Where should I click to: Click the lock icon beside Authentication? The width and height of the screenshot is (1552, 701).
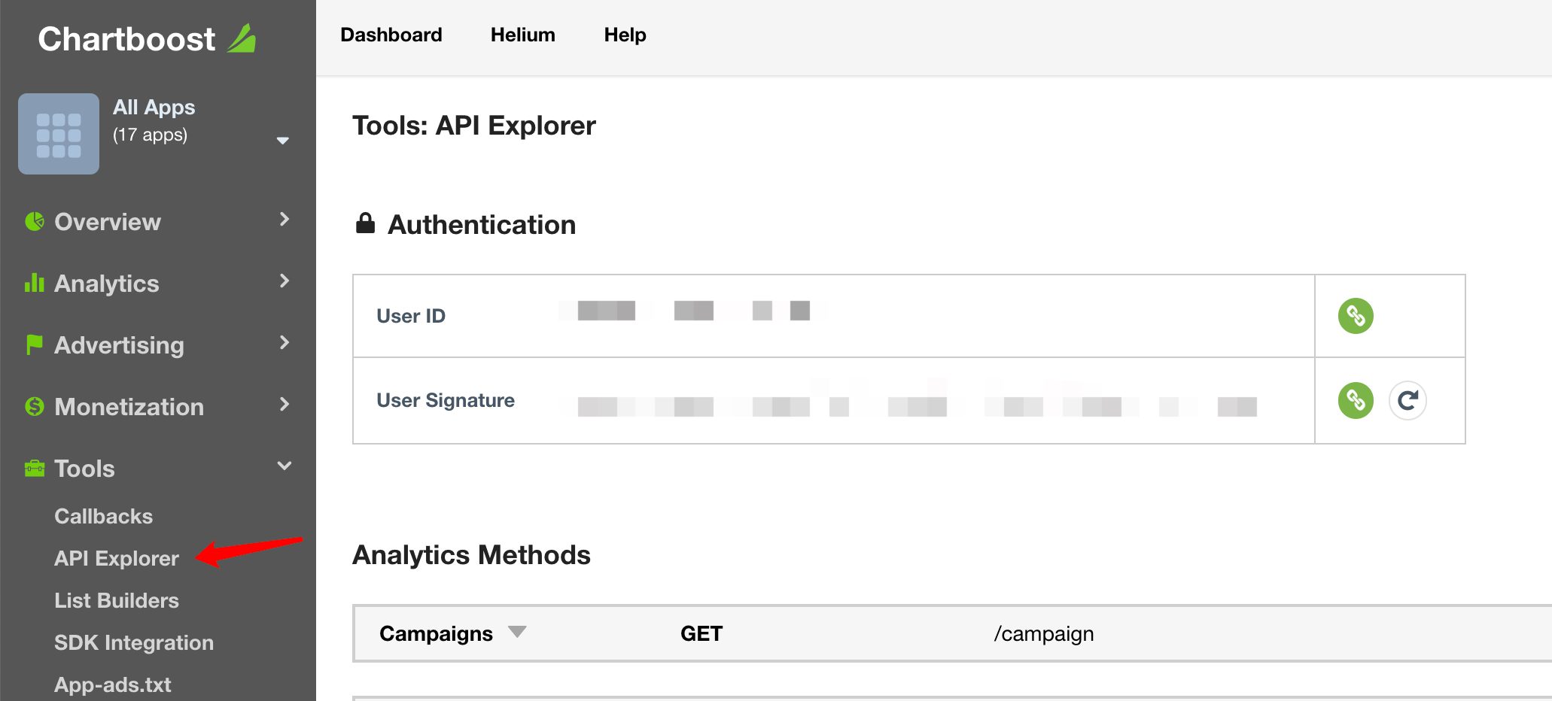pos(364,223)
